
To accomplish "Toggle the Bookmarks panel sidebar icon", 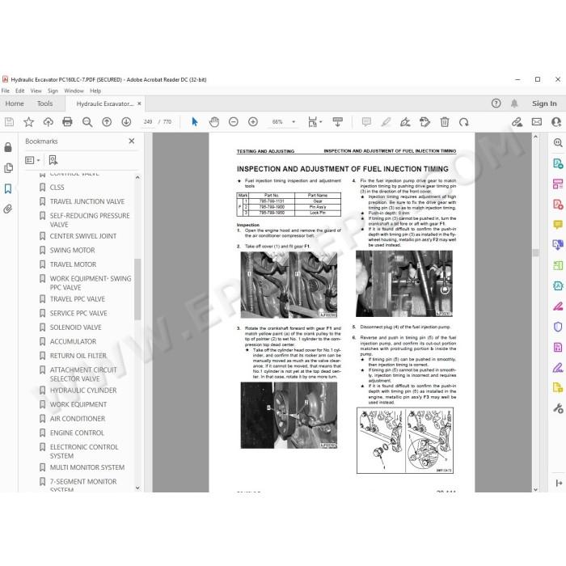I will point(8,188).
